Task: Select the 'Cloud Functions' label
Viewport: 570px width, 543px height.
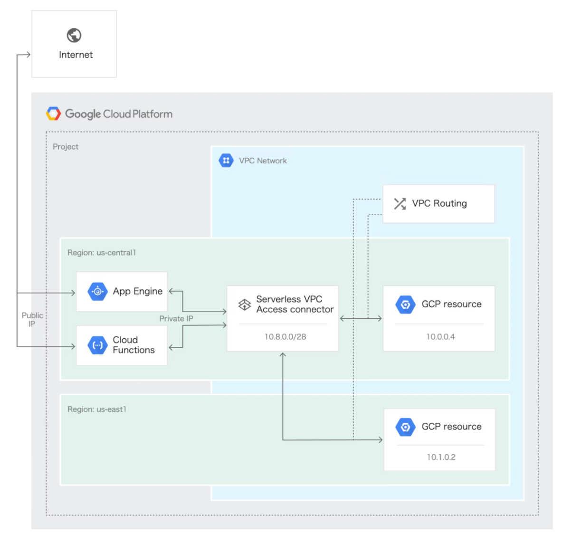Action: pyautogui.click(x=134, y=345)
